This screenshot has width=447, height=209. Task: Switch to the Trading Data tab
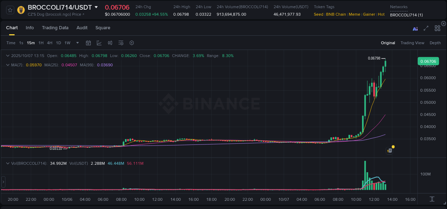point(55,27)
